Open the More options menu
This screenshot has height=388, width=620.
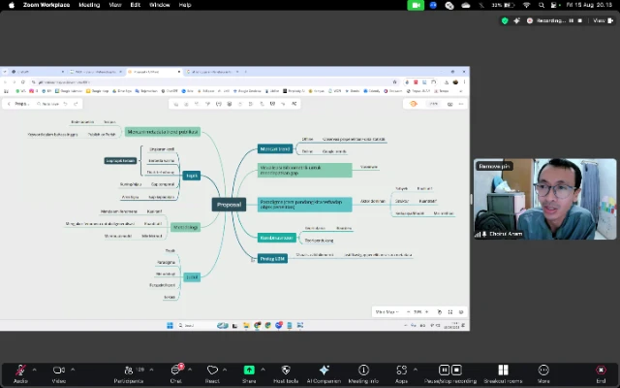543,371
